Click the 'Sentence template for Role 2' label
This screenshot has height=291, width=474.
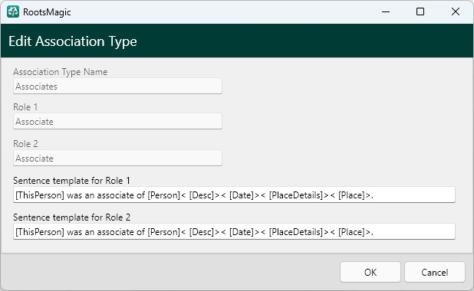[71, 217]
